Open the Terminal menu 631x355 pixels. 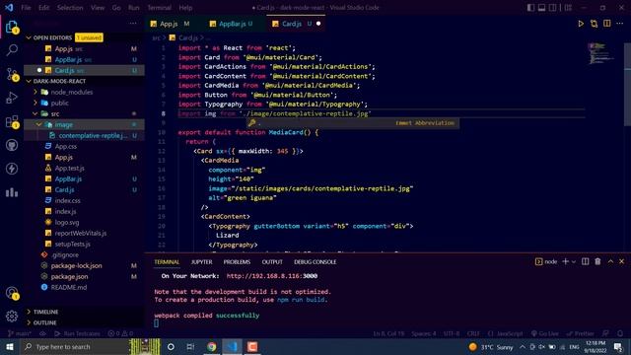tap(159, 8)
